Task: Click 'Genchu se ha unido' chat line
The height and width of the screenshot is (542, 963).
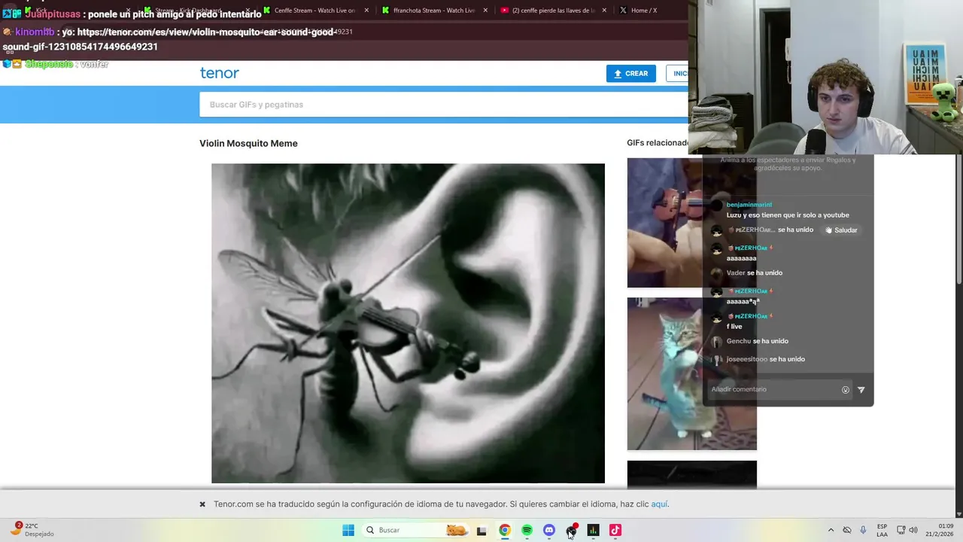Action: (758, 342)
